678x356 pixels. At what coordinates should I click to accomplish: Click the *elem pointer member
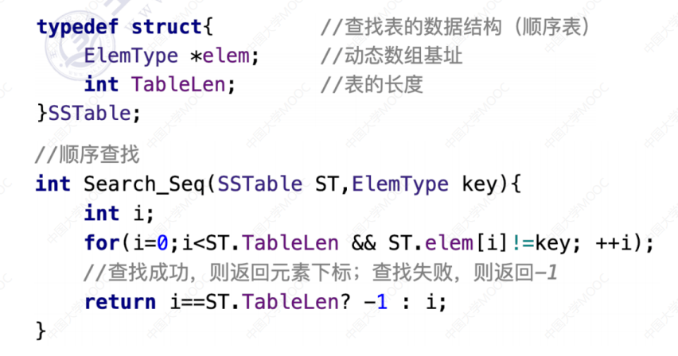[x=220, y=56]
